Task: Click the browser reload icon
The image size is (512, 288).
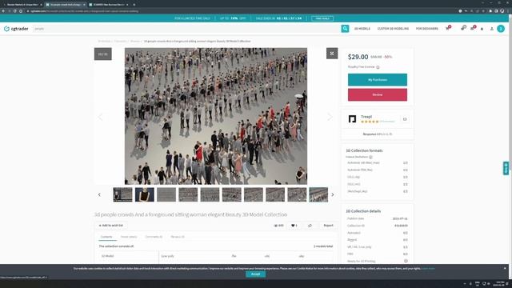Action: (x=14, y=11)
